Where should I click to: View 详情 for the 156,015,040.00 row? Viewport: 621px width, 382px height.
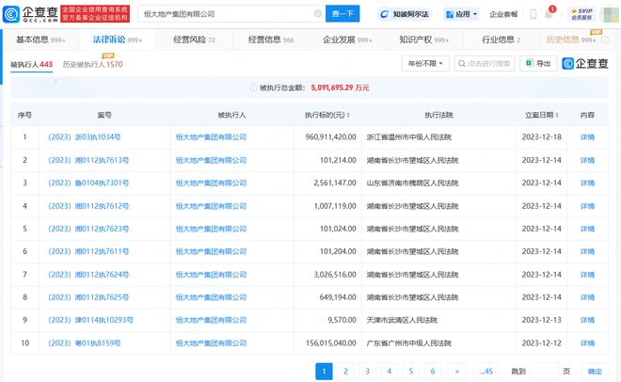(x=587, y=342)
